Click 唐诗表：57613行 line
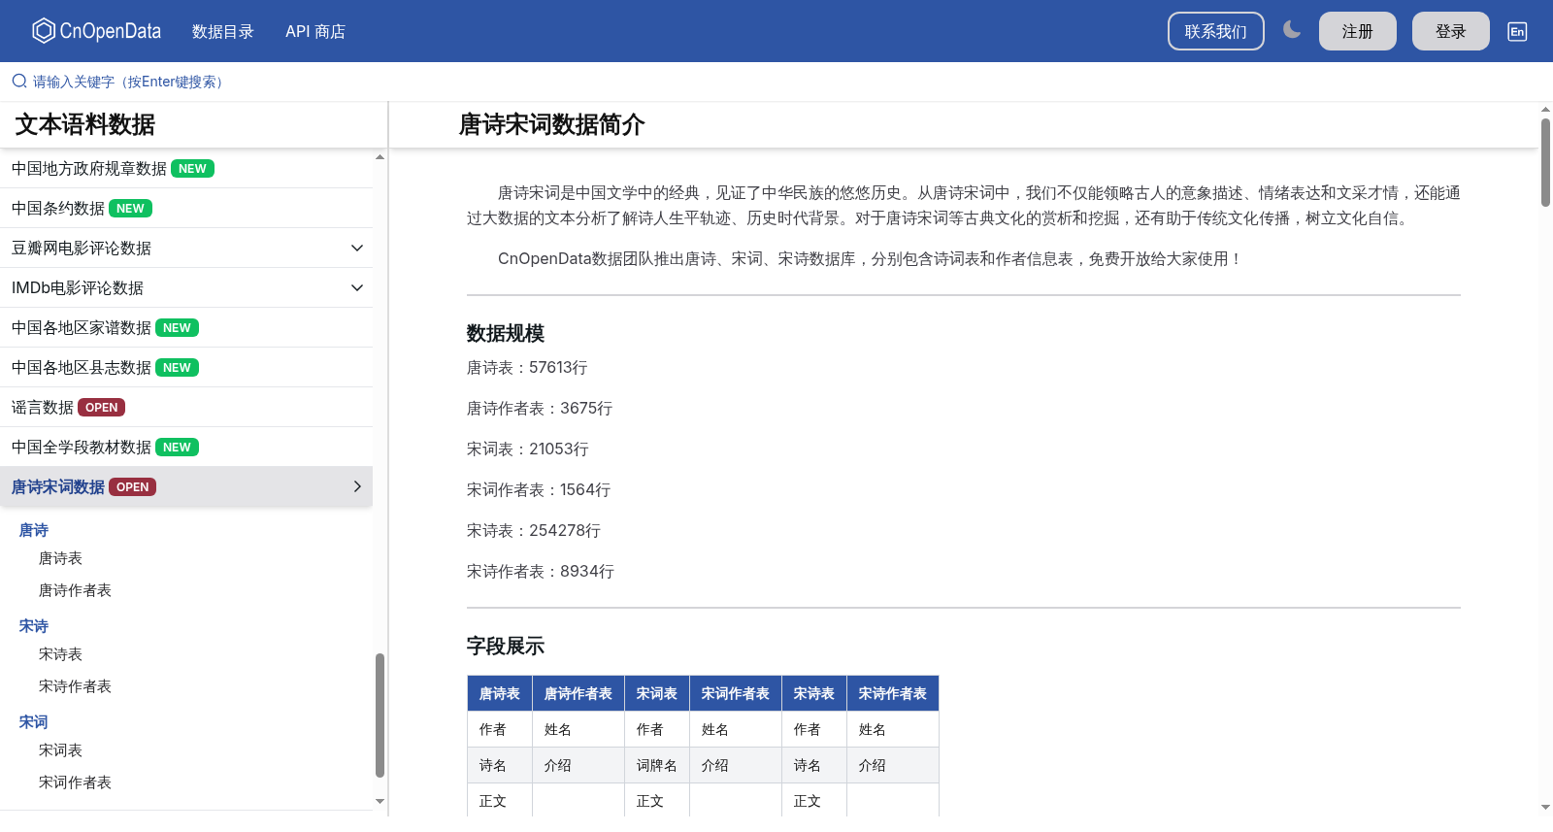 click(x=527, y=368)
